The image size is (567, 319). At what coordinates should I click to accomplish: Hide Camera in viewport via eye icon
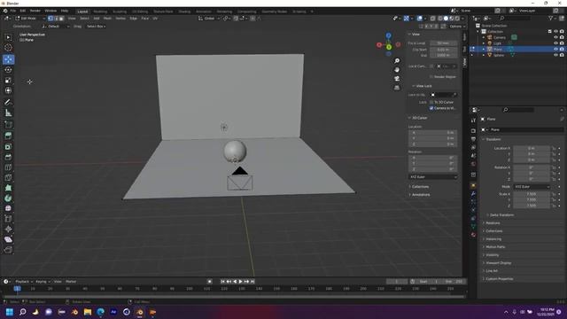coord(555,37)
